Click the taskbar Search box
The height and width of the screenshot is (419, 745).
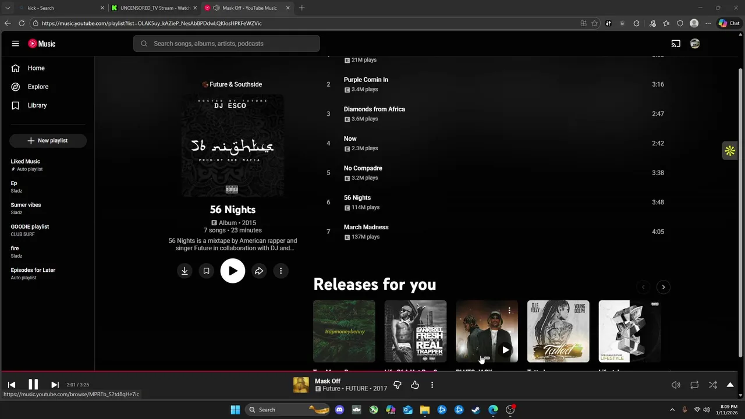tap(289, 410)
